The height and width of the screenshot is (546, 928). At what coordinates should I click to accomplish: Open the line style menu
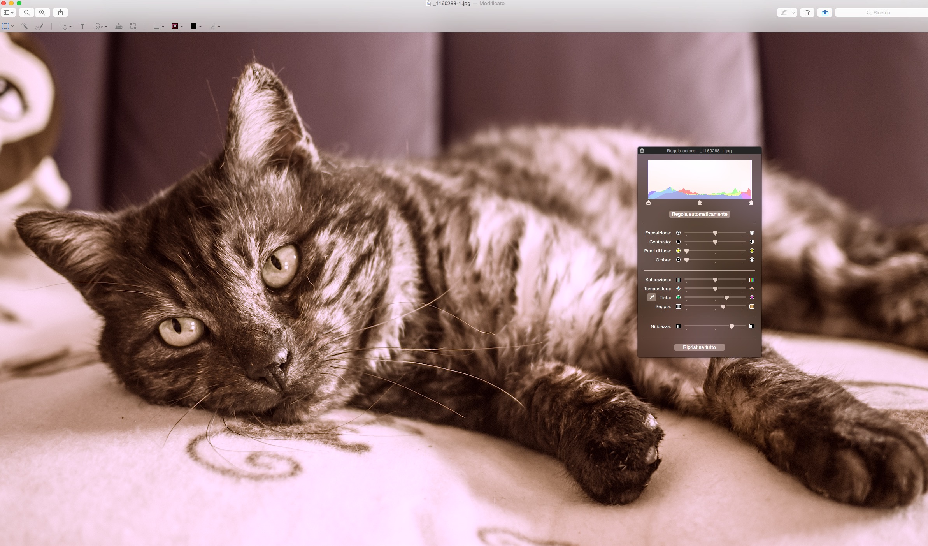(159, 26)
